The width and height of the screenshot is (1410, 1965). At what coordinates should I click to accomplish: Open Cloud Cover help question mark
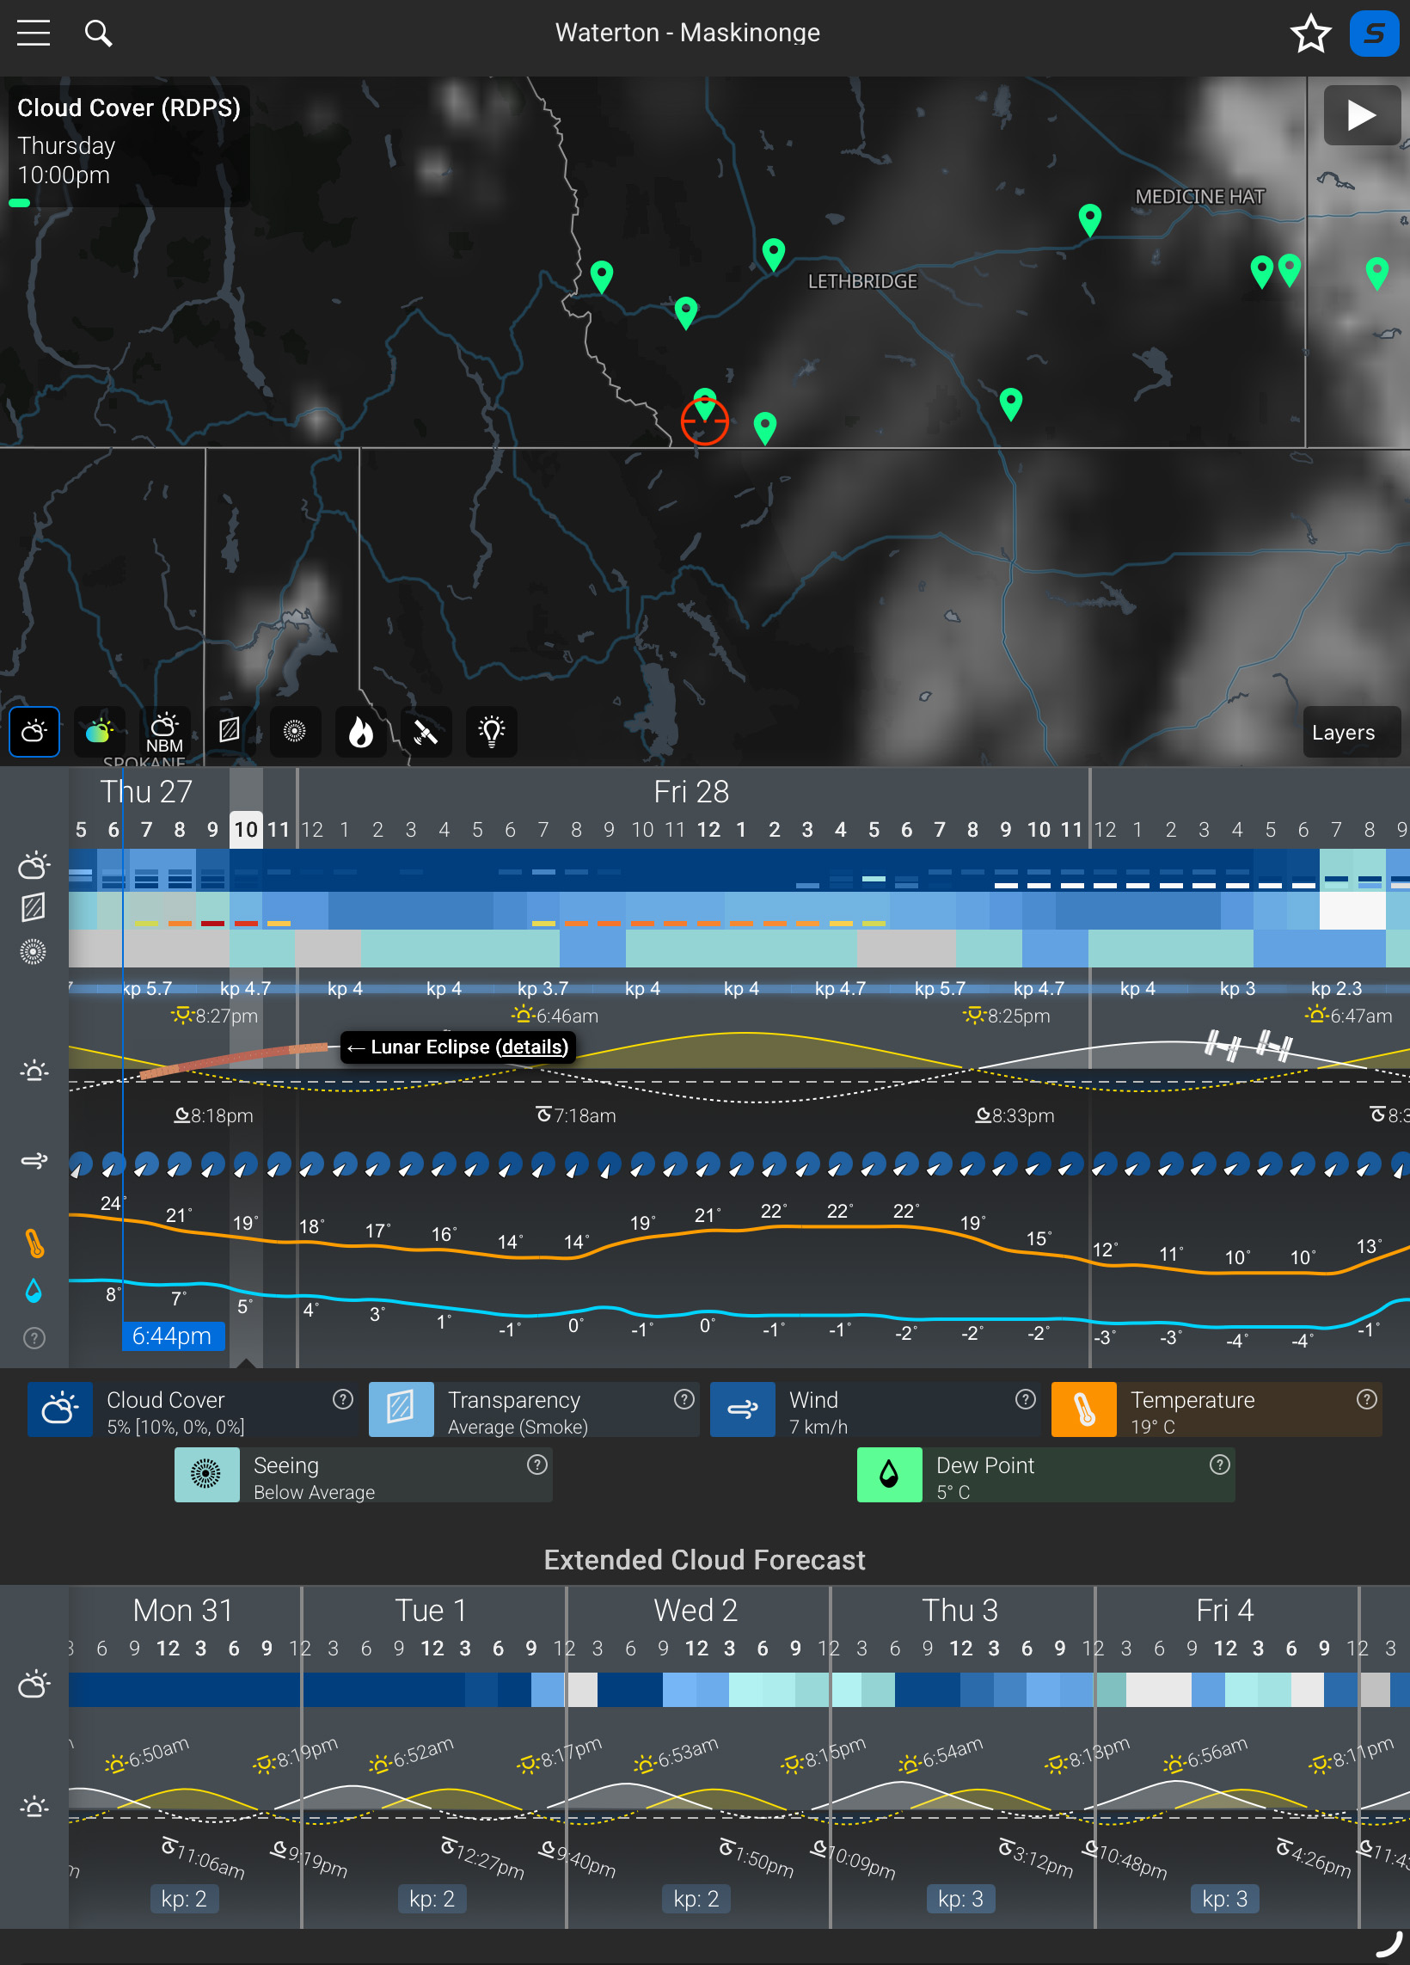343,1399
